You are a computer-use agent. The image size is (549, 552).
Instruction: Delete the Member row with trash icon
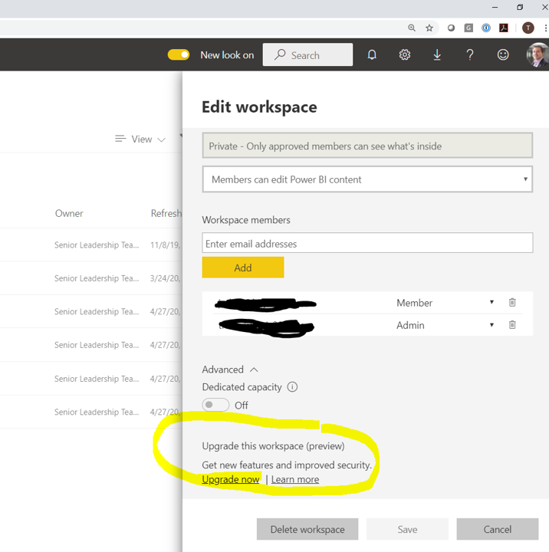pos(512,302)
